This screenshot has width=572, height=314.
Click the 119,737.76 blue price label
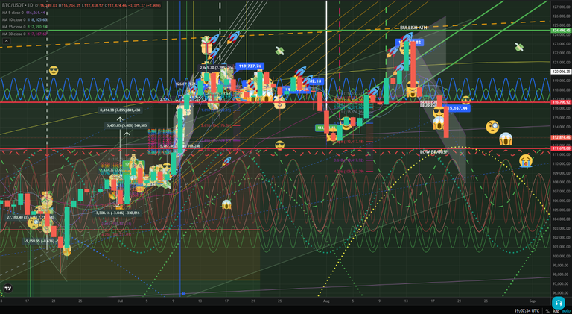(x=250, y=66)
